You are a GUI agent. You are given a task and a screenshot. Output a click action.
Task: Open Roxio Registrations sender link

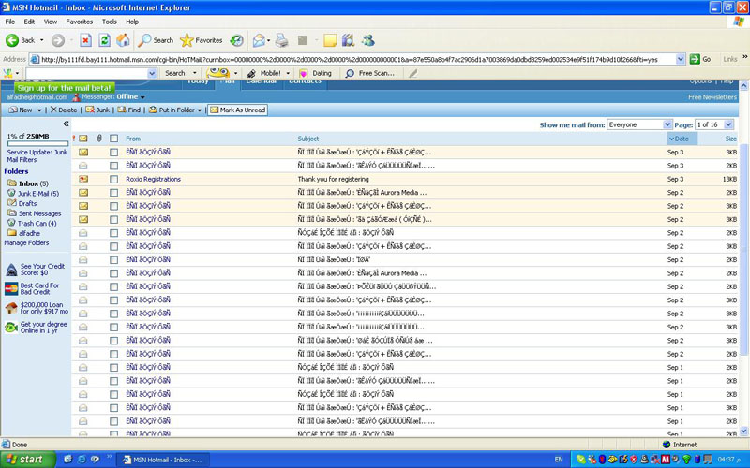(x=153, y=179)
